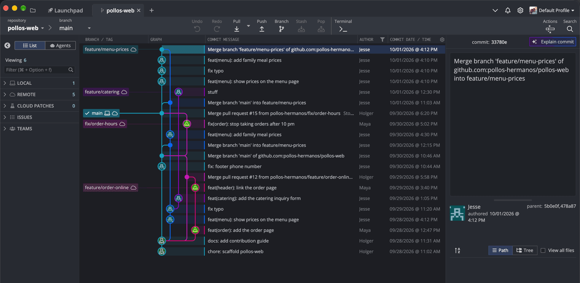The image size is (580, 283).
Task: Switch left panel to List view
Action: point(30,46)
